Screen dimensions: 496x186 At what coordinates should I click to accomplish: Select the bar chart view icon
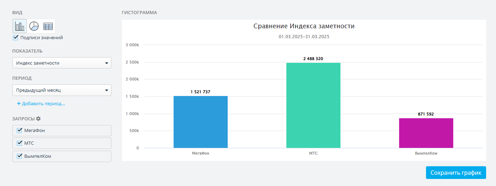20,26
